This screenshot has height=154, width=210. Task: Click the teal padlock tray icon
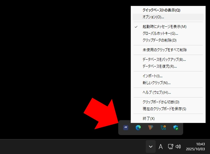pyautogui.click(x=163, y=128)
